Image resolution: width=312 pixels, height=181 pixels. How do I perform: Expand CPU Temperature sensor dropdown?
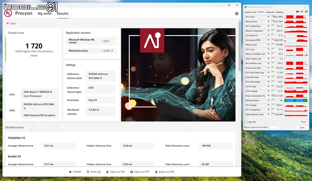268,110
